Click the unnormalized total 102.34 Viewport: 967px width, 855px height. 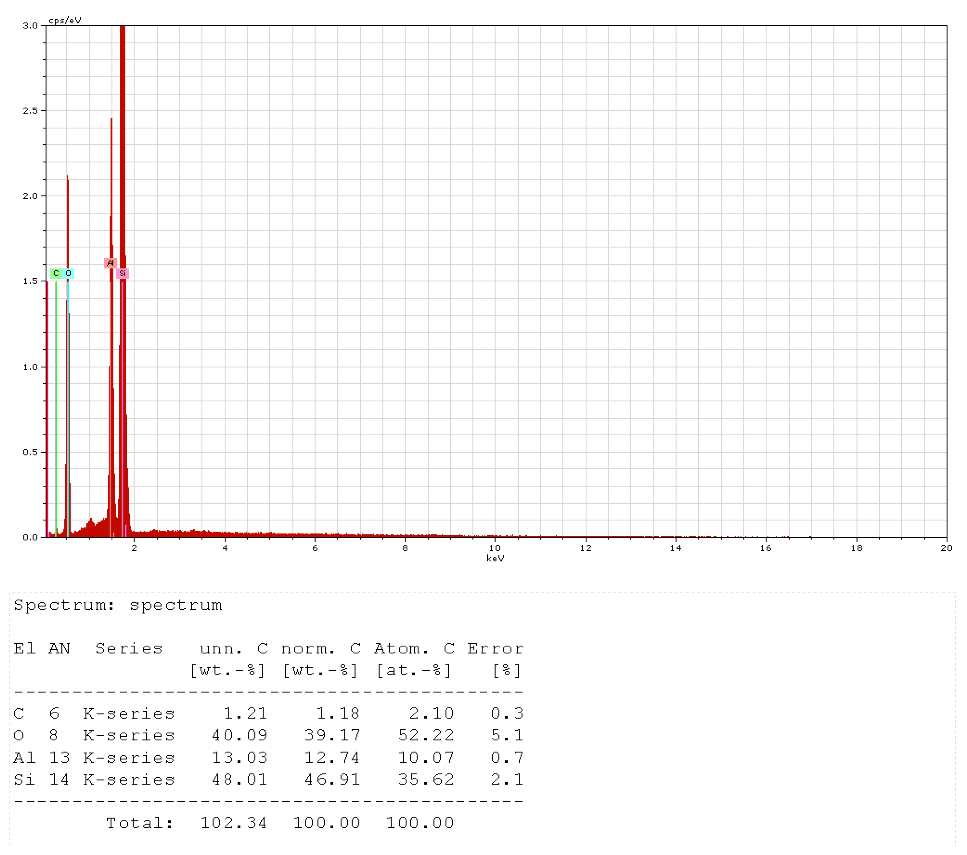[234, 823]
